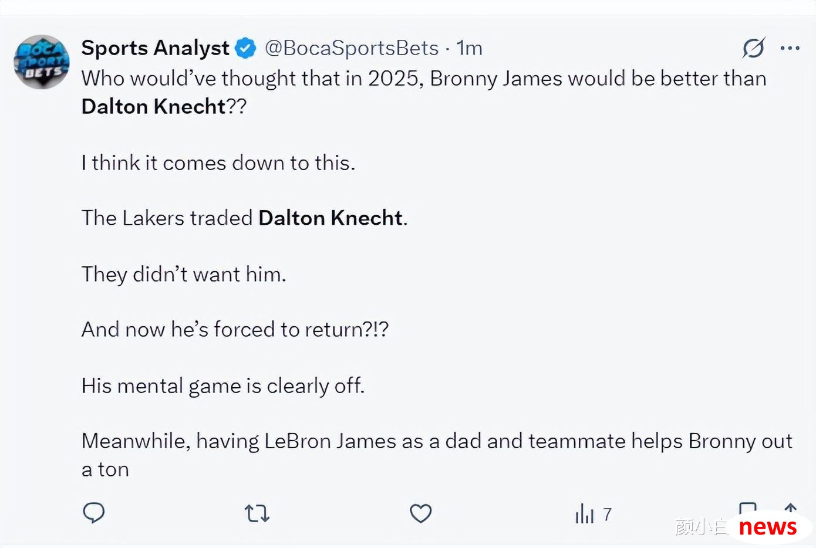The width and height of the screenshot is (816, 548).
Task: Visit the @BocaSportsBets handle link
Action: click(352, 48)
